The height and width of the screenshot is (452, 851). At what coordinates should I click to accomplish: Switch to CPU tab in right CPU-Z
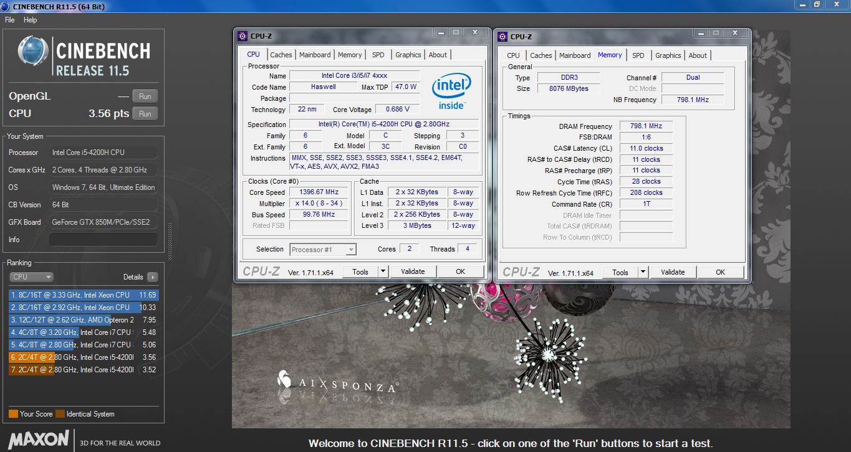[x=514, y=55]
